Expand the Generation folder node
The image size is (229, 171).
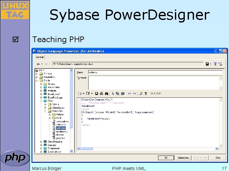37,77
